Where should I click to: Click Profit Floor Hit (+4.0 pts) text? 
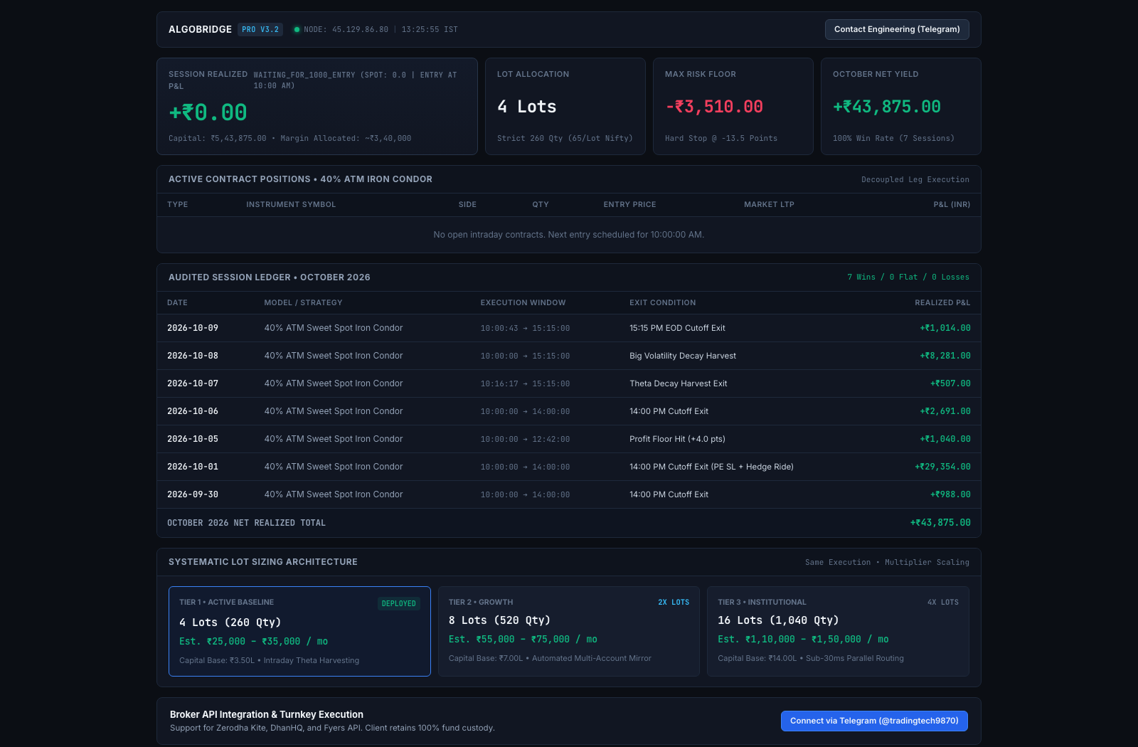pos(677,439)
